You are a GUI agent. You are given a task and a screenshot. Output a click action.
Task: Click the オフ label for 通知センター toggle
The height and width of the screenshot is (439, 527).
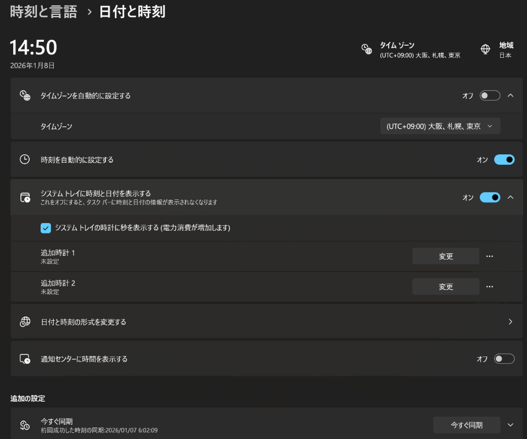click(482, 359)
